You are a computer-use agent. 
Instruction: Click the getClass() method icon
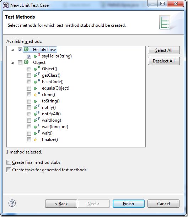[x=37, y=75]
